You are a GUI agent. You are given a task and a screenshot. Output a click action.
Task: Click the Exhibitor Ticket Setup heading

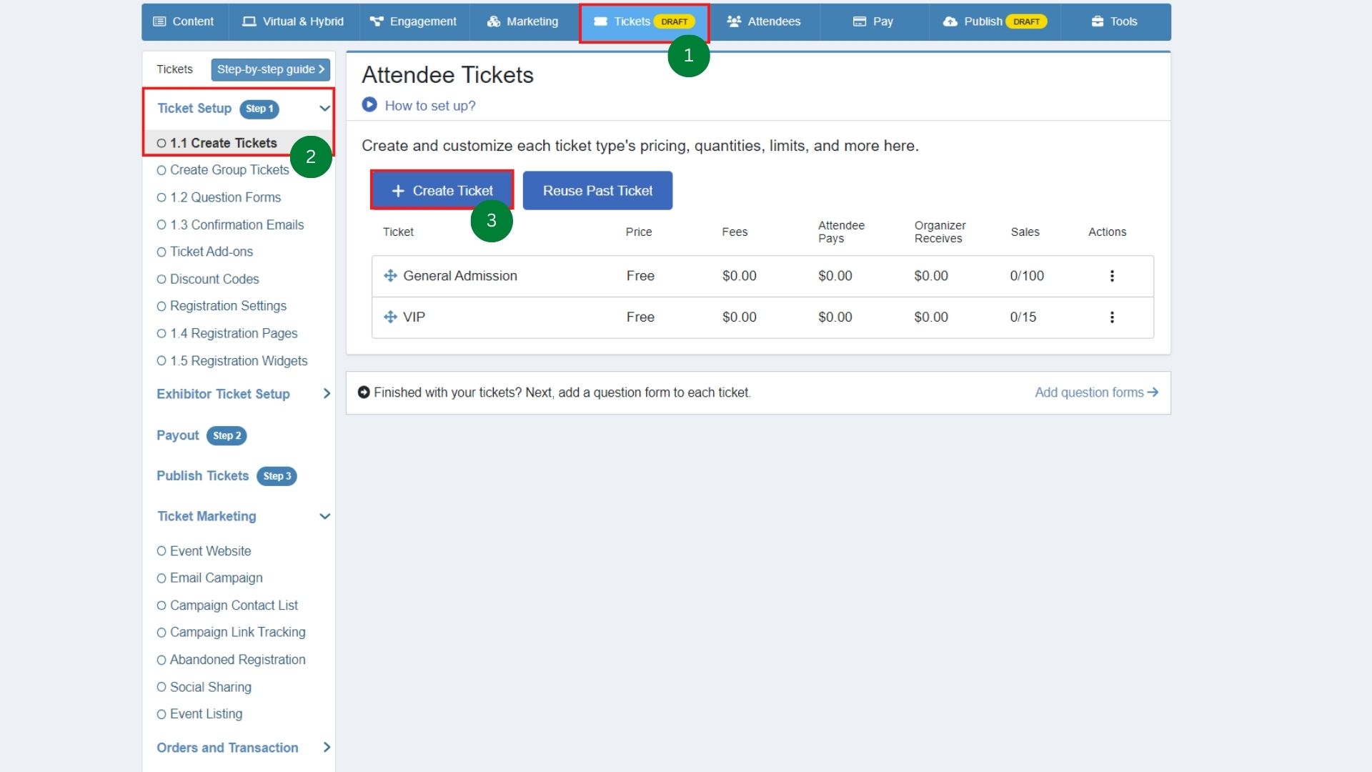tap(223, 394)
